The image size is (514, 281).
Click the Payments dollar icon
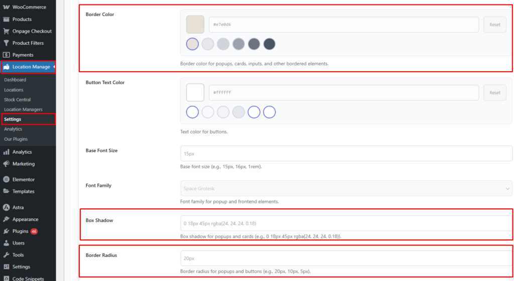click(6, 55)
